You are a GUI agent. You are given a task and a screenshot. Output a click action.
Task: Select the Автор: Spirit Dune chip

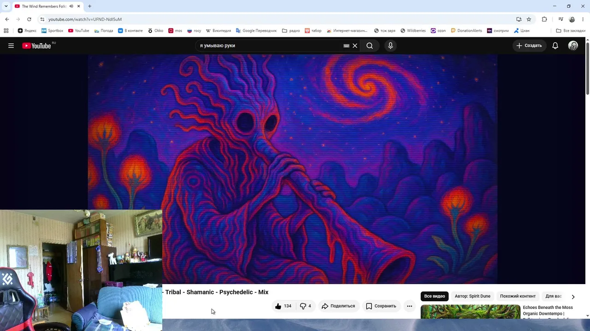(x=472, y=296)
